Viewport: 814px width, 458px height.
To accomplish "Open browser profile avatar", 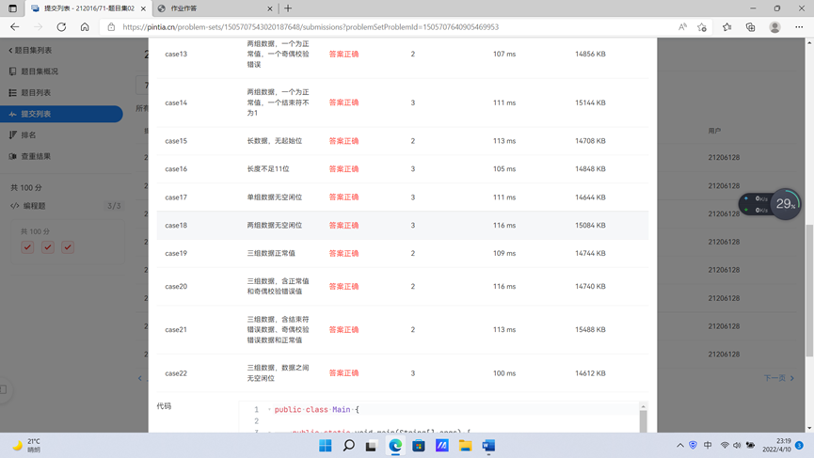I will [774, 27].
